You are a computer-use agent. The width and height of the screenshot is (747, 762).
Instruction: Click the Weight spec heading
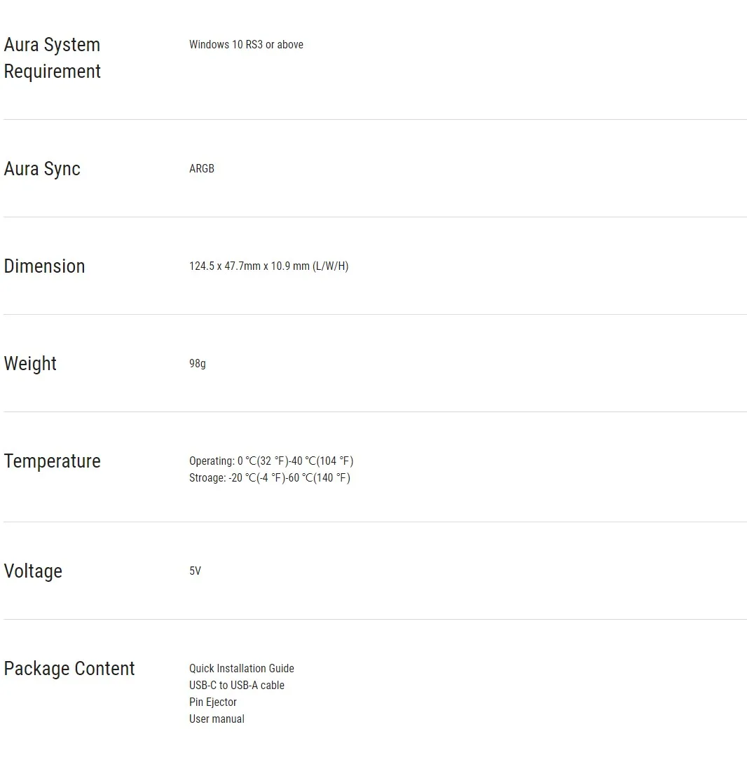30,364
